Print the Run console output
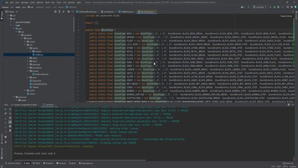Screen dimensions: 298x168 pos(10,126)
